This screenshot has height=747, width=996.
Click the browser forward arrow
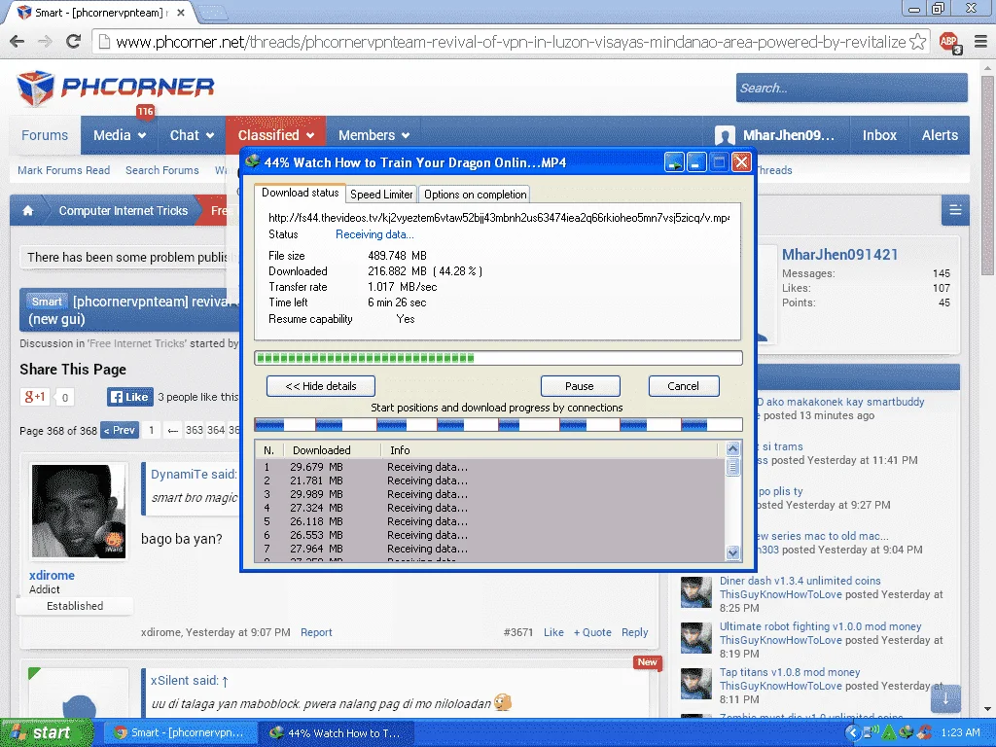[45, 42]
